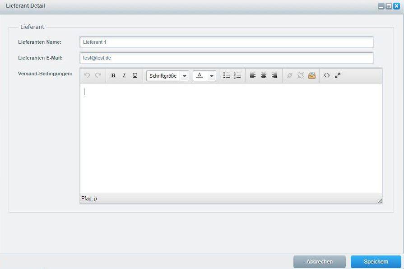Open the Schriftgröße font size dropdown

coord(168,76)
